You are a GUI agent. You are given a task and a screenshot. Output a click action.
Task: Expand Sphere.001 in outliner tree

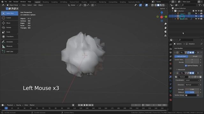[x=175, y=19]
